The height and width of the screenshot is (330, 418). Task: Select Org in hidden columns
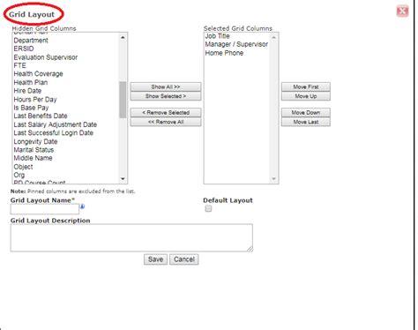pyautogui.click(x=19, y=175)
